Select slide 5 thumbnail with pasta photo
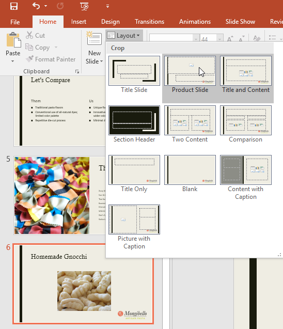 [x=59, y=195]
